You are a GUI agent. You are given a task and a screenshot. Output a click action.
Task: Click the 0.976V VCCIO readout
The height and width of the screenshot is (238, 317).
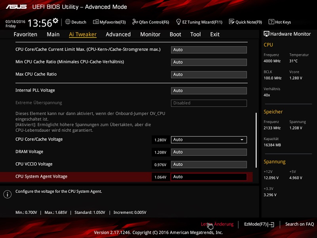coord(160,165)
